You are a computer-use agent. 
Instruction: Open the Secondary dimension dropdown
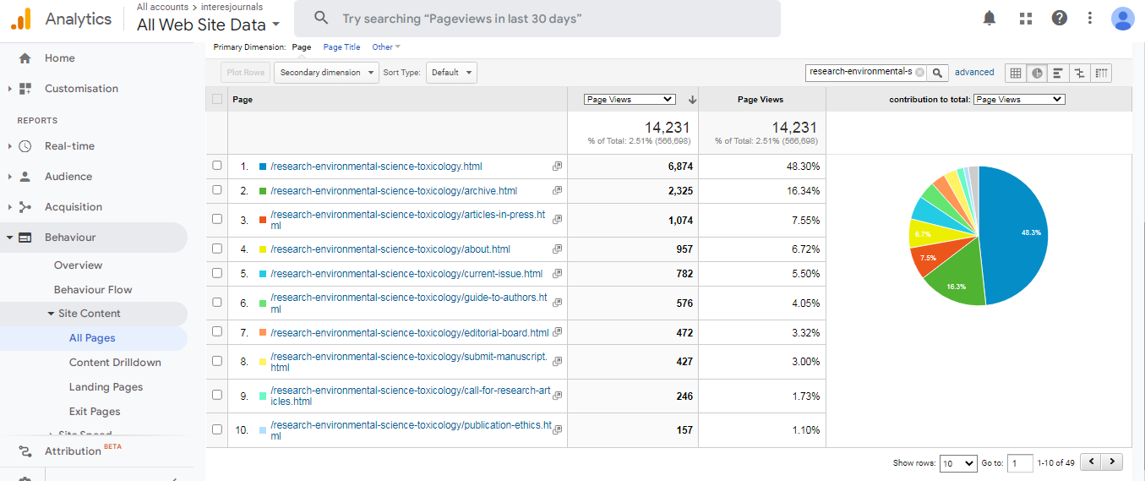[x=326, y=73]
